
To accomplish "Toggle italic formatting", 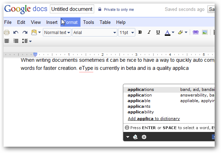I will 149,32.
